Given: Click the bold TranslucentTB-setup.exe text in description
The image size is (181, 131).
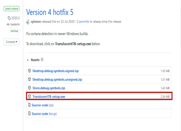Looking at the screenshot, I should point(73,44).
